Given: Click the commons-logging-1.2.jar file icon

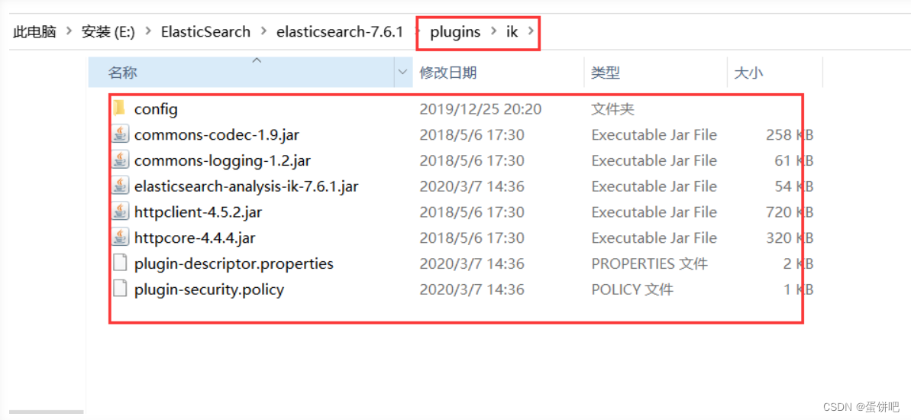Looking at the screenshot, I should [x=120, y=160].
